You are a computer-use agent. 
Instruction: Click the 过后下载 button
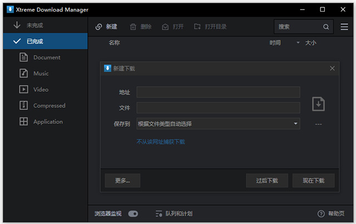coord(267,180)
